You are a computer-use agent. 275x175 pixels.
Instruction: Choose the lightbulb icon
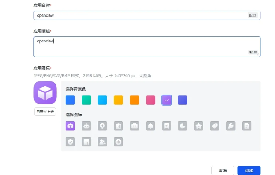click(x=102, y=126)
